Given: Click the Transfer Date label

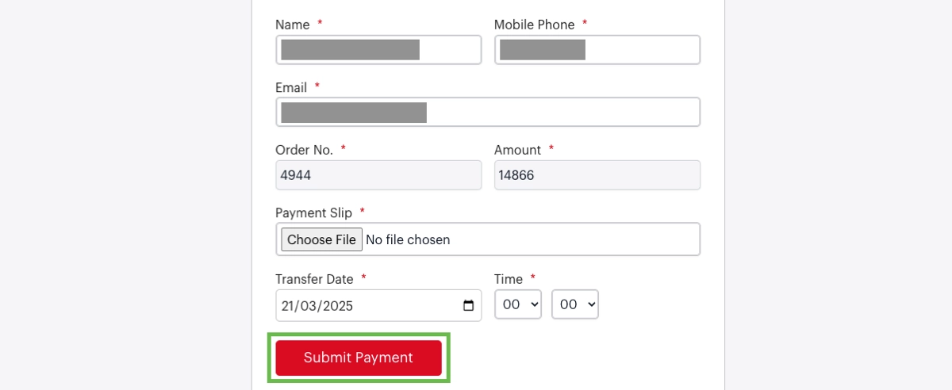Looking at the screenshot, I should (x=314, y=279).
